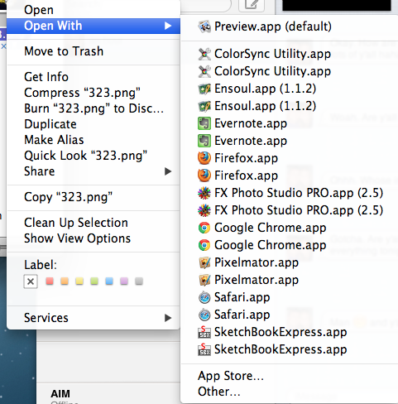The image size is (398, 404).
Task: Choose Move to Trash
Action: 94,51
